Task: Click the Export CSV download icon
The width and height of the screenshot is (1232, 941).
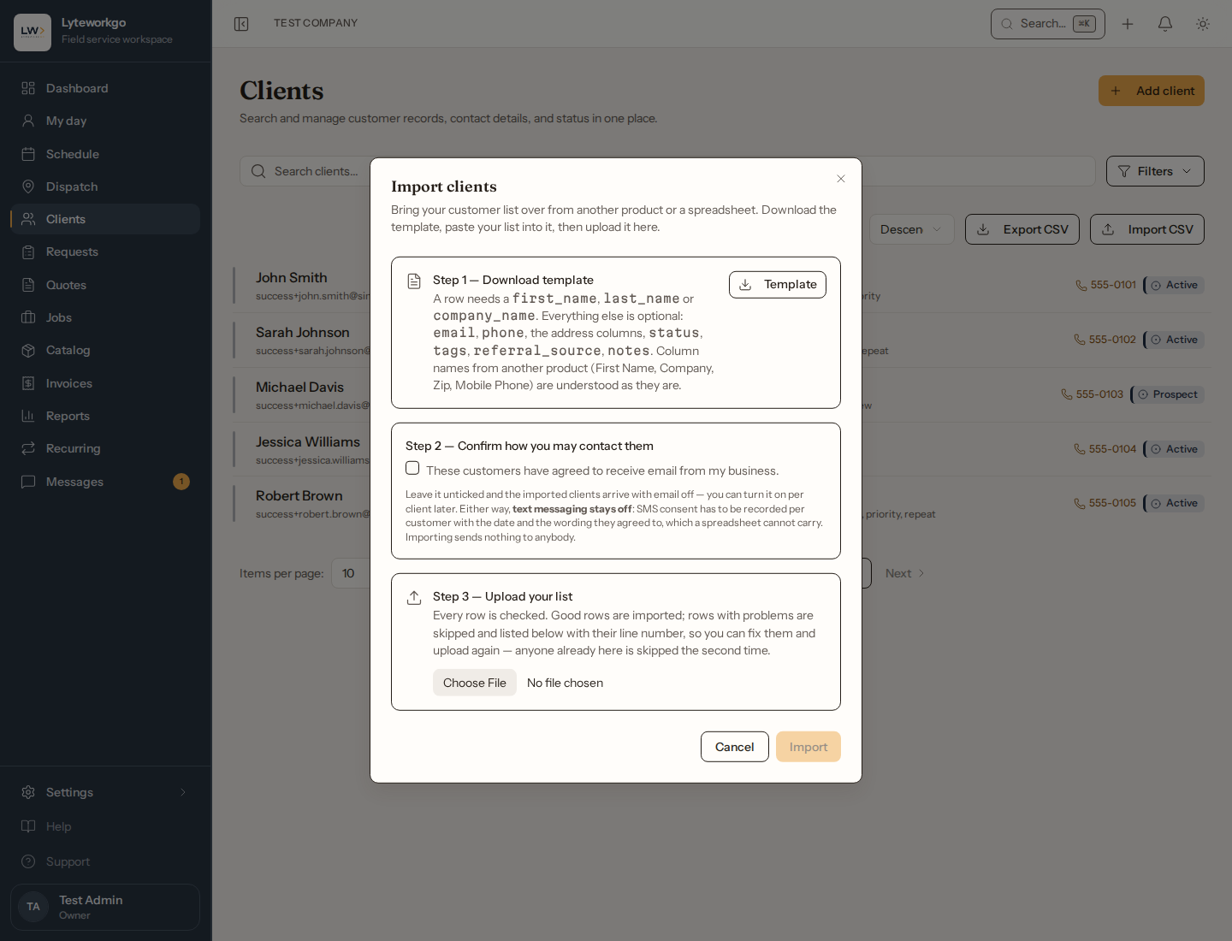Action: pos(983,229)
